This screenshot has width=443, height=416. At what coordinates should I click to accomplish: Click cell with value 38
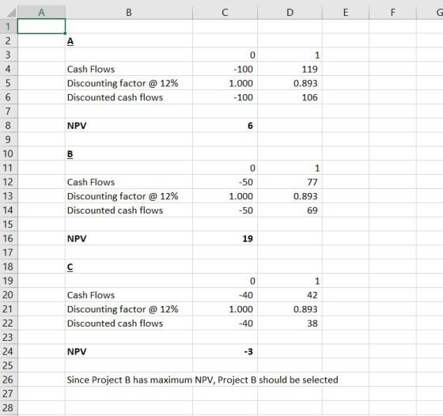(290, 323)
